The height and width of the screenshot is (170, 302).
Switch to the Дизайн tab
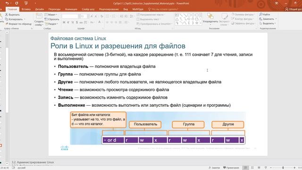pos(40,9)
